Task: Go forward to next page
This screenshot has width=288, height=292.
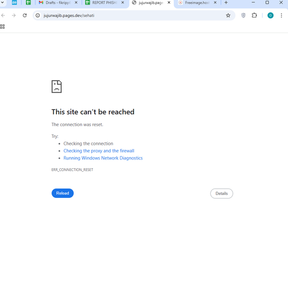Action: [13, 15]
